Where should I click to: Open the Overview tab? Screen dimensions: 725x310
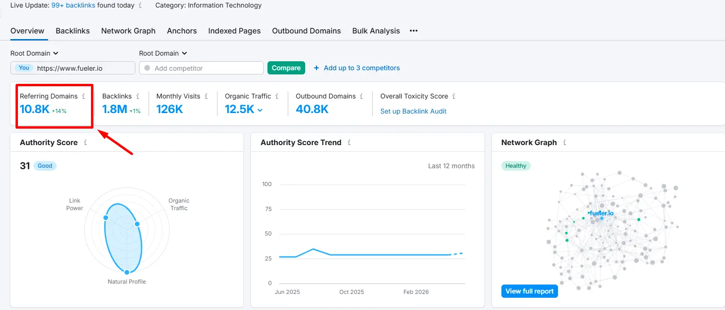27,31
